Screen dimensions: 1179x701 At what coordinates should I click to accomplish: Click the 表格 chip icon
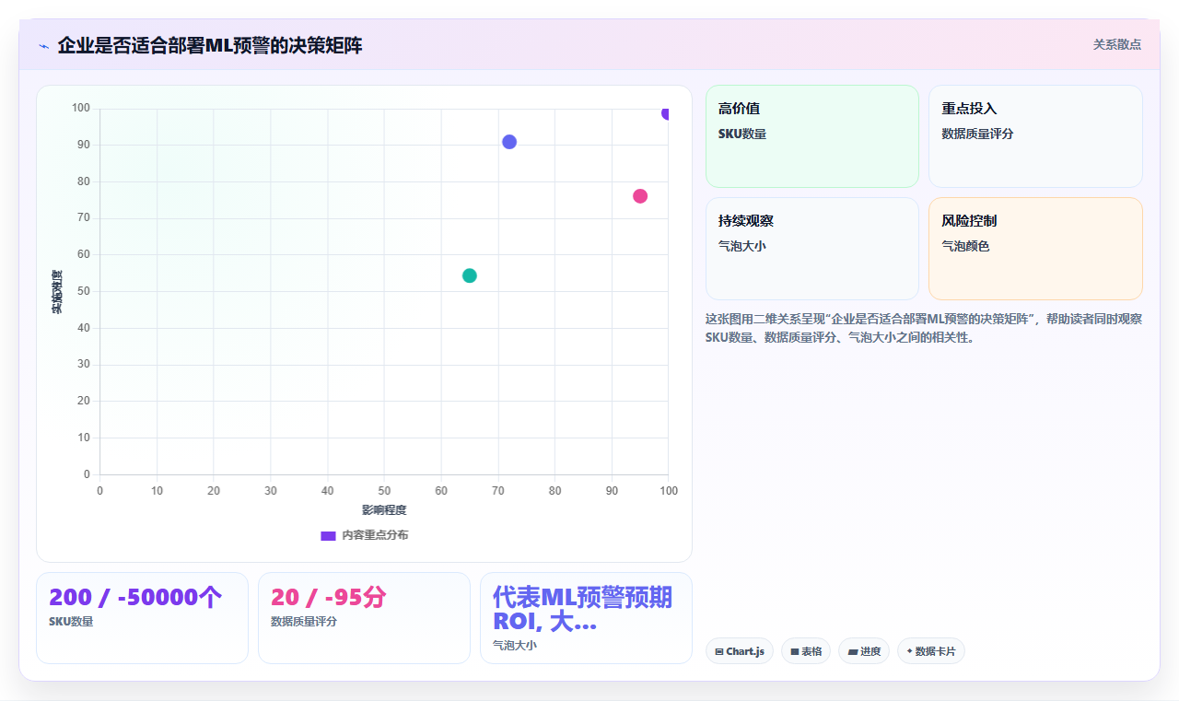pyautogui.click(x=795, y=652)
